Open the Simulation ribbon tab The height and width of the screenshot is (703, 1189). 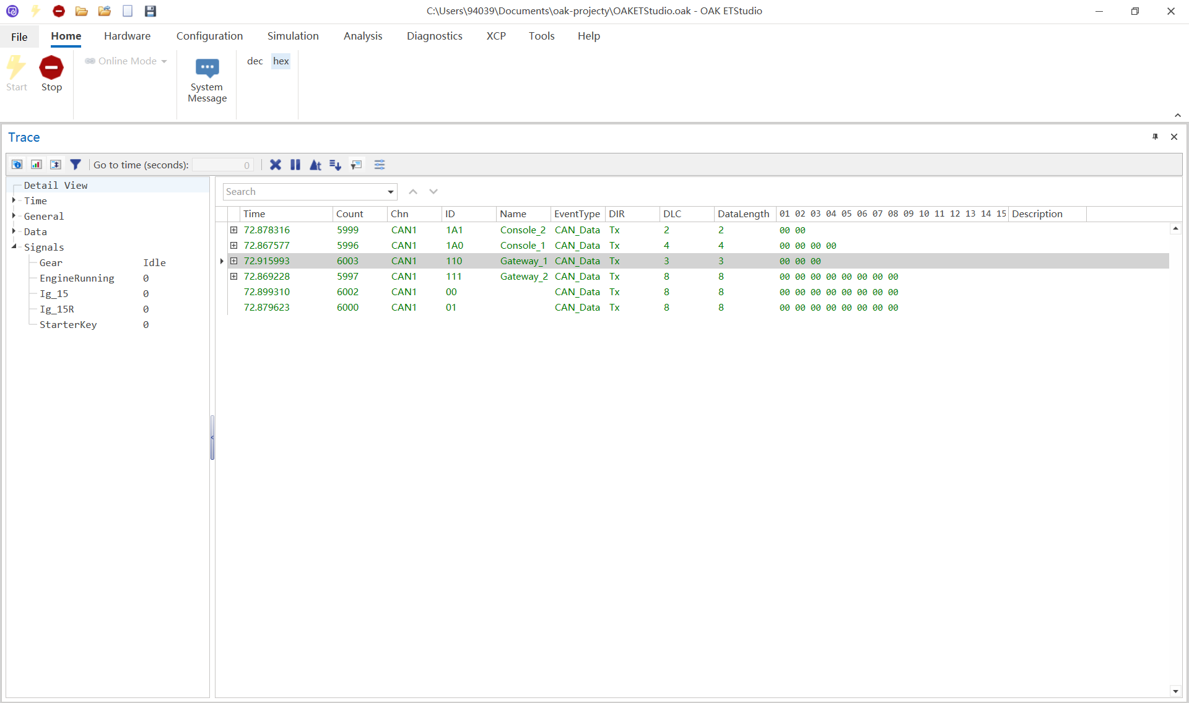coord(293,36)
